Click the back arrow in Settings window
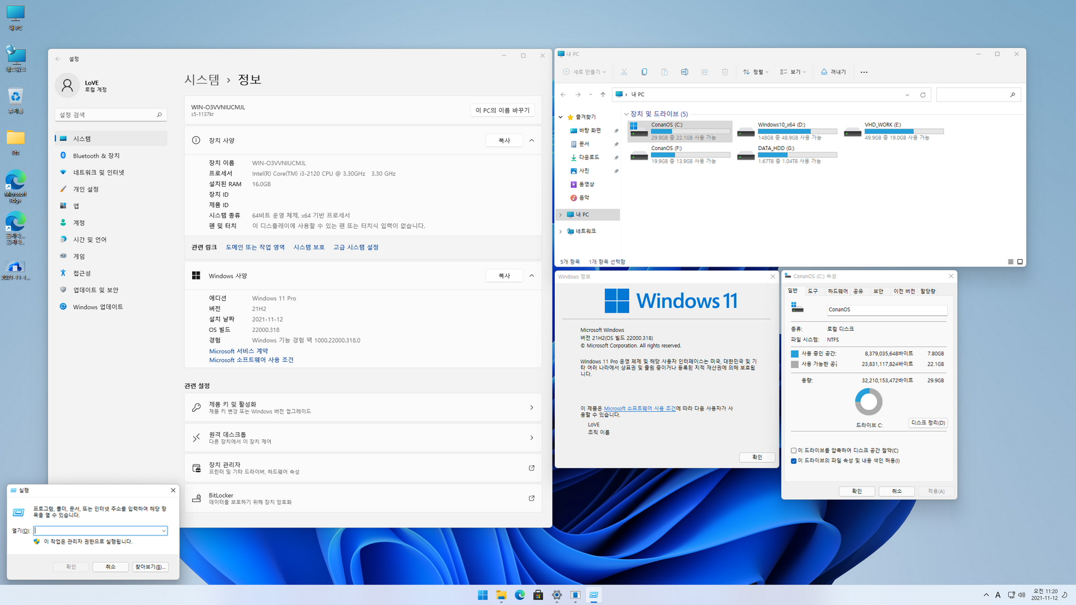The width and height of the screenshot is (1076, 605). [58, 59]
